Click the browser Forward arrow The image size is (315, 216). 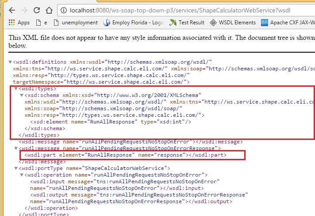point(24,10)
